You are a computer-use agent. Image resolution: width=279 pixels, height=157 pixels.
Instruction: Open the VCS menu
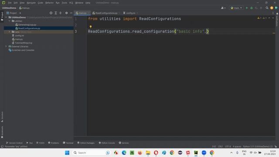(x=71, y=3)
